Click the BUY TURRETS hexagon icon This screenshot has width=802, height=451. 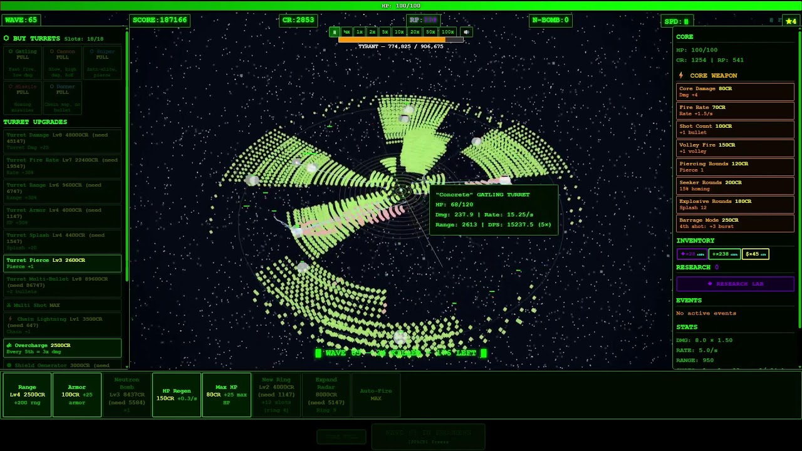tap(6, 38)
